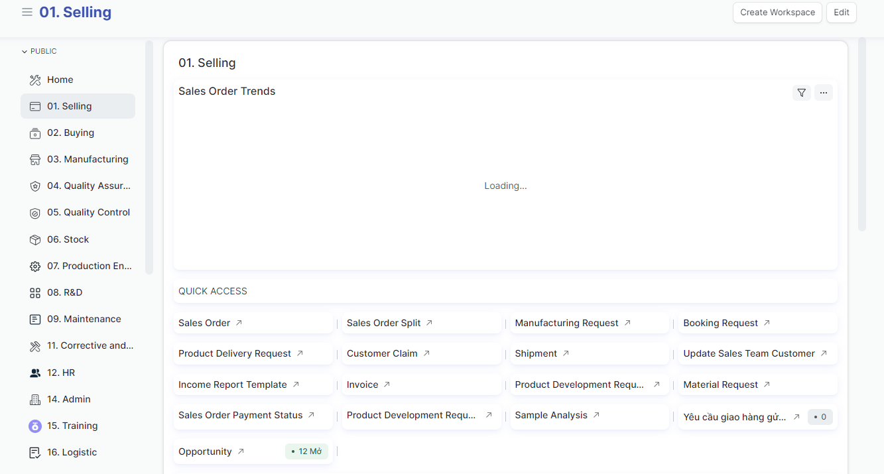Click the 14. Admin building icon
This screenshot has height=474, width=884.
coord(35,400)
